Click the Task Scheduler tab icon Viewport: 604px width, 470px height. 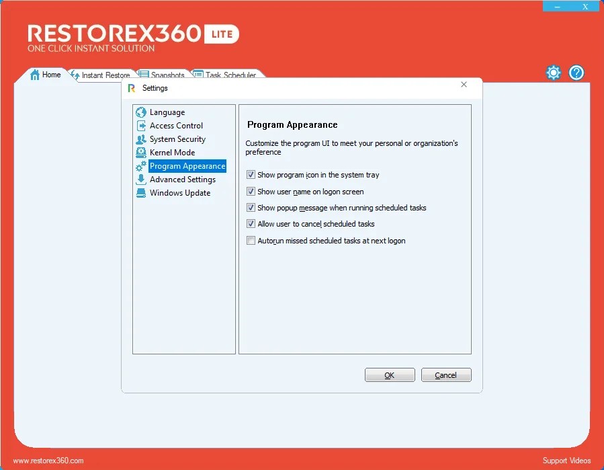pyautogui.click(x=198, y=74)
